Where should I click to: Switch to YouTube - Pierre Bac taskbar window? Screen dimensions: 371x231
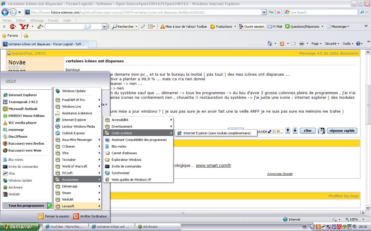[66, 227]
